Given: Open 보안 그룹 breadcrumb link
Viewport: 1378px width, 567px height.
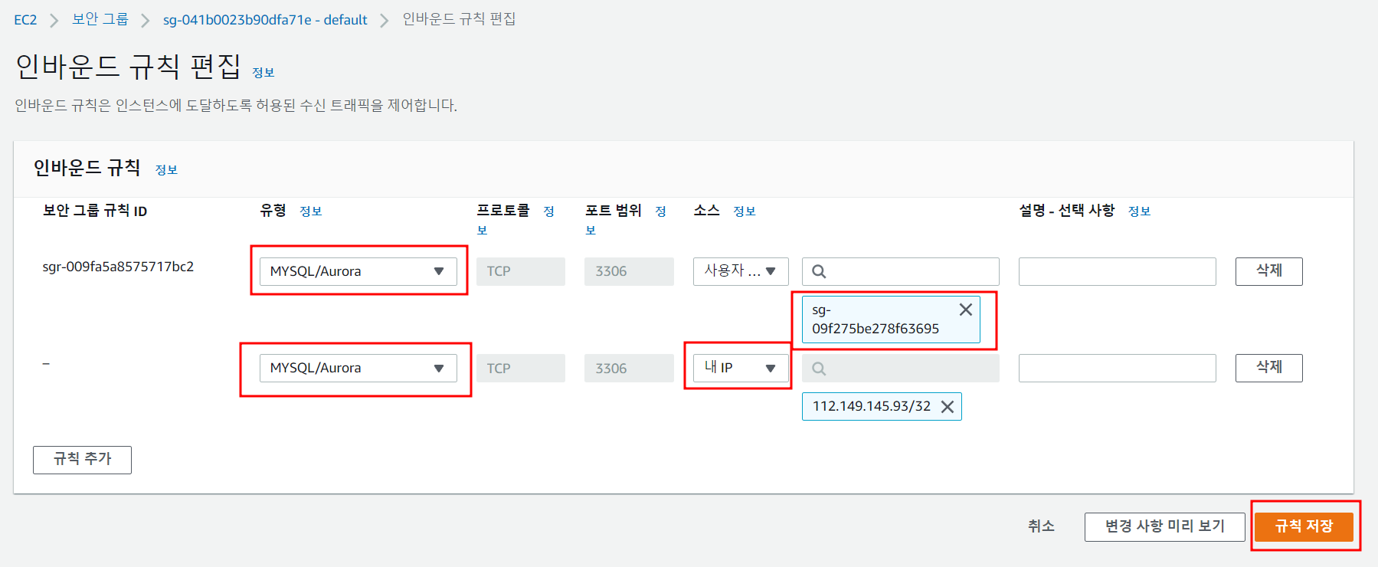Looking at the screenshot, I should coord(100,20).
